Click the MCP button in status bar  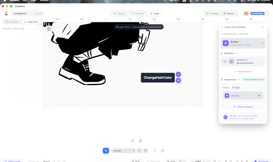point(136,161)
